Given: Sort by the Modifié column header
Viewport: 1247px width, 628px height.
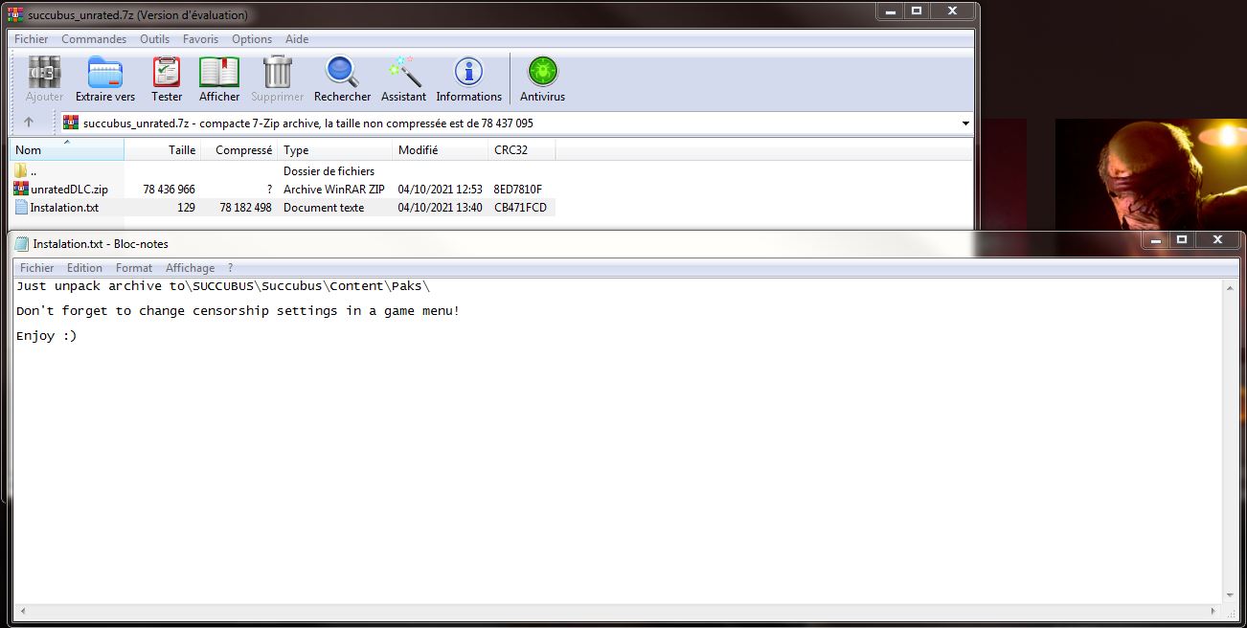Looking at the screenshot, I should coord(441,150).
